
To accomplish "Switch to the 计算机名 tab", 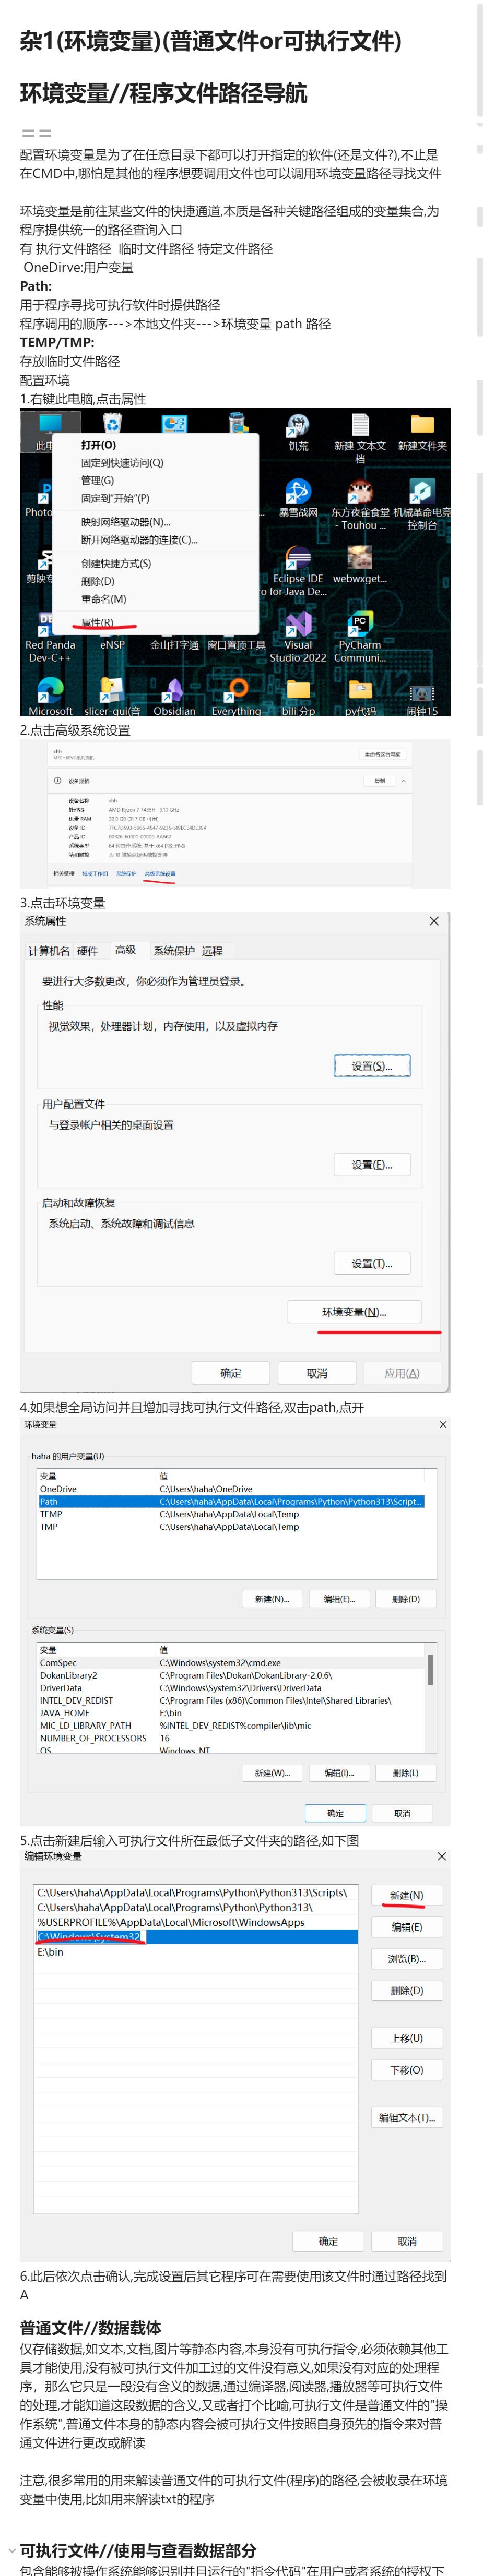I will point(49,950).
